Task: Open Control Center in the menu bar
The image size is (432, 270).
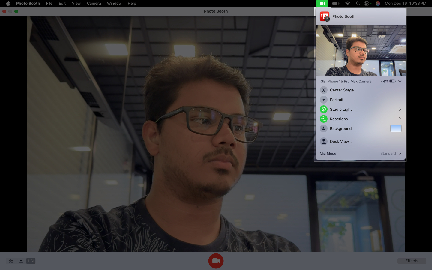Action: click(x=367, y=4)
